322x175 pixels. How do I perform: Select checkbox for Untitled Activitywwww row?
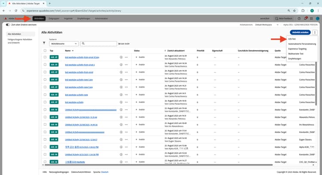tap(45, 132)
